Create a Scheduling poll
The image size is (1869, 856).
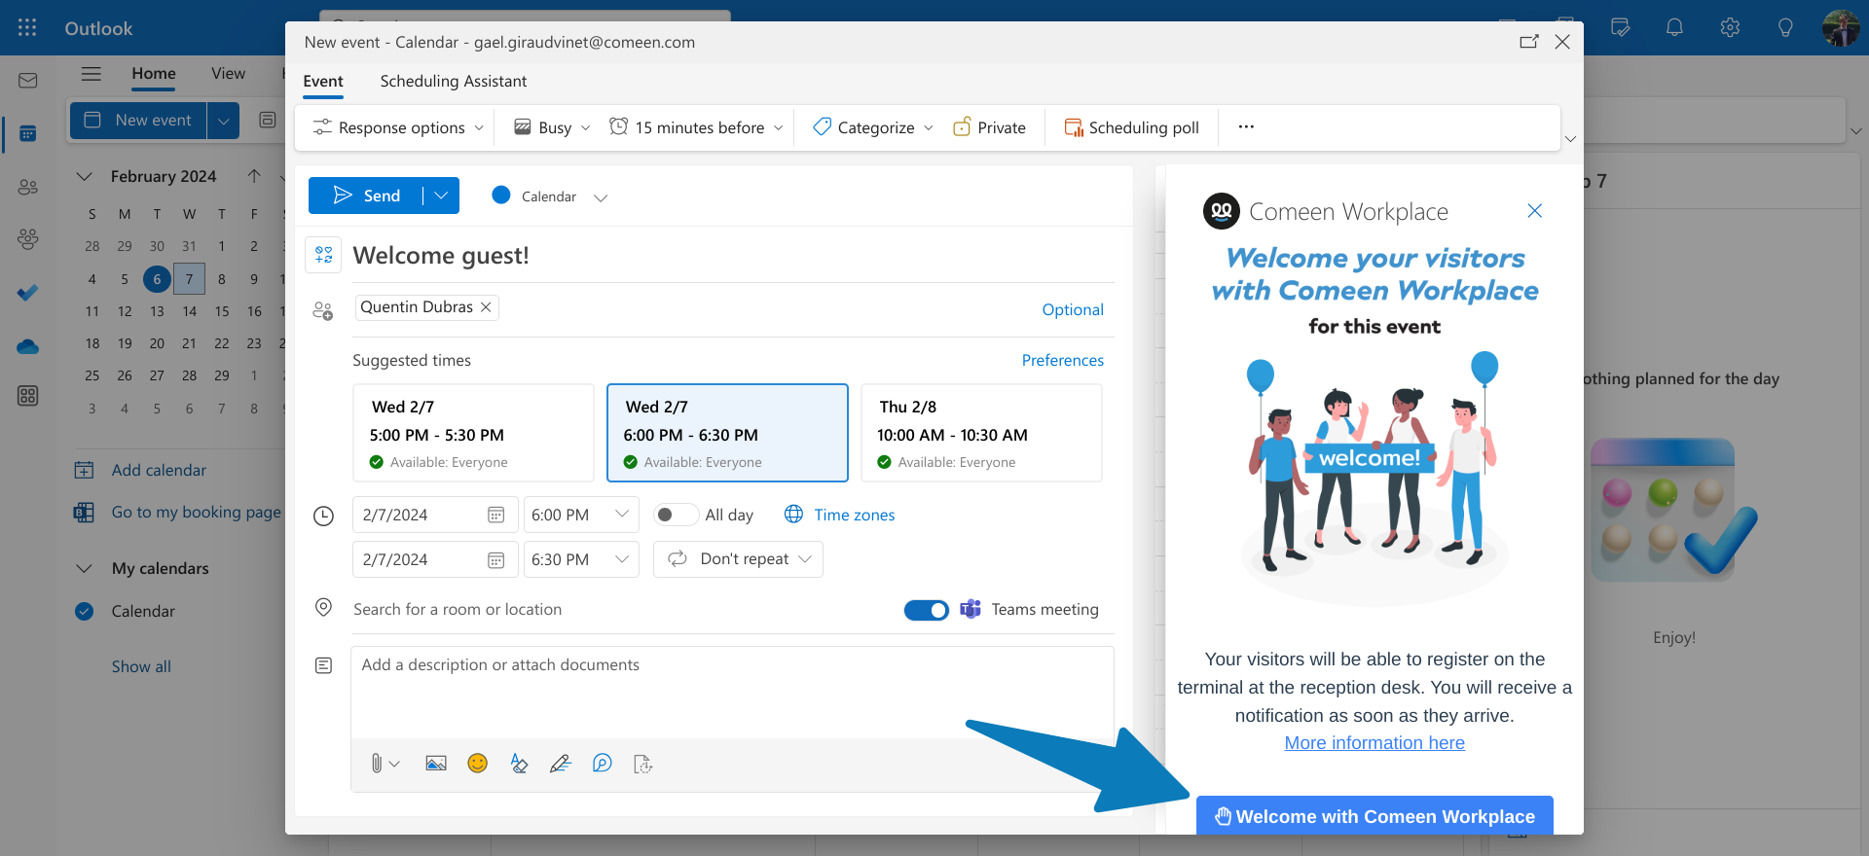point(1132,127)
